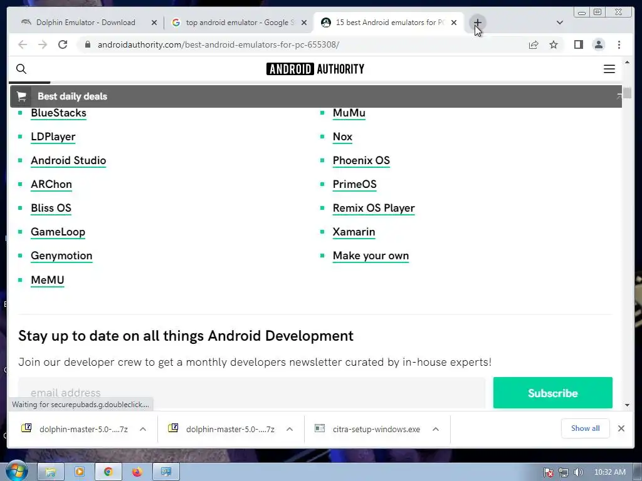This screenshot has height=481, width=642.
Task: Open File Explorer from taskbar
Action: tap(50, 472)
